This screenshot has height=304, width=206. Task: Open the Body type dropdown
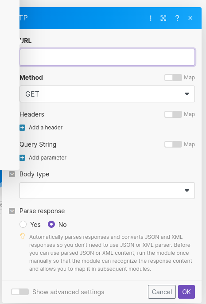(107, 191)
